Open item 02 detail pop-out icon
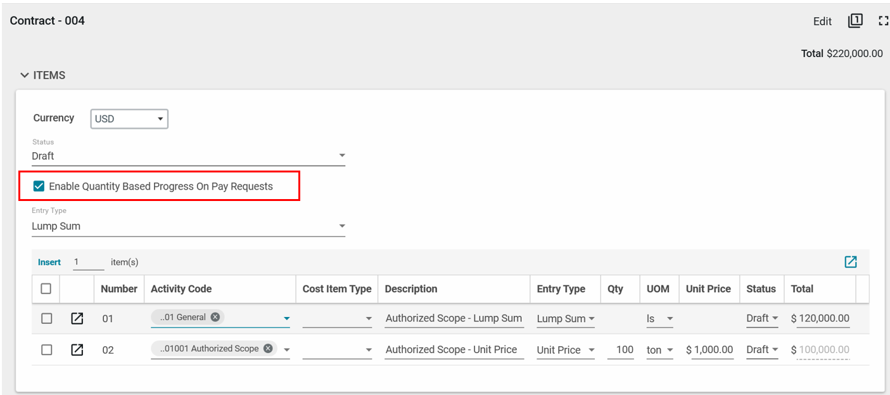Viewport: 890px width, 395px height. [77, 349]
